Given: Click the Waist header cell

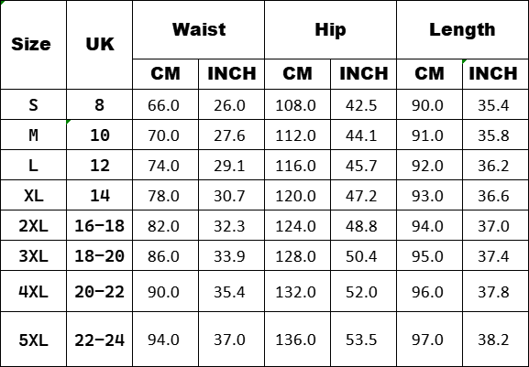Looking at the screenshot, I should pos(198,29).
